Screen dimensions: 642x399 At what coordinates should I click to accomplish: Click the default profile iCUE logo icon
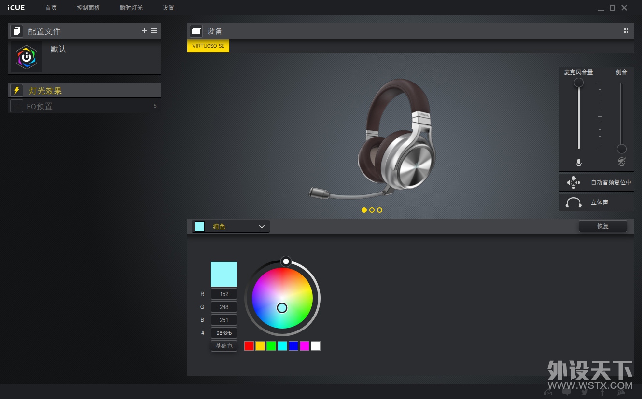point(27,57)
